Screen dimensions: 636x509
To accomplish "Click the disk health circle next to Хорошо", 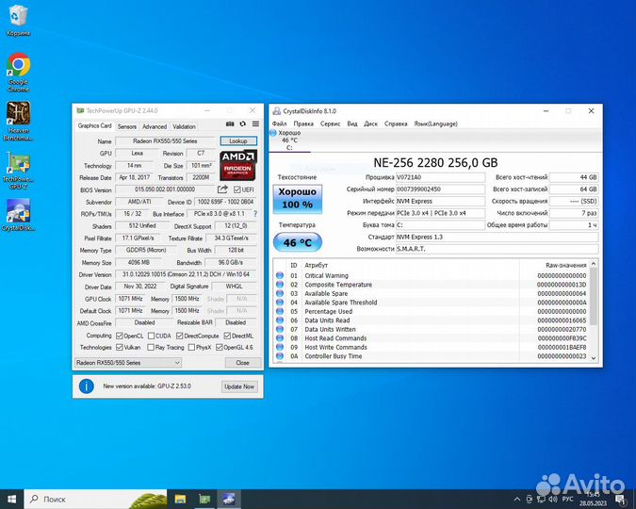I will [x=272, y=133].
